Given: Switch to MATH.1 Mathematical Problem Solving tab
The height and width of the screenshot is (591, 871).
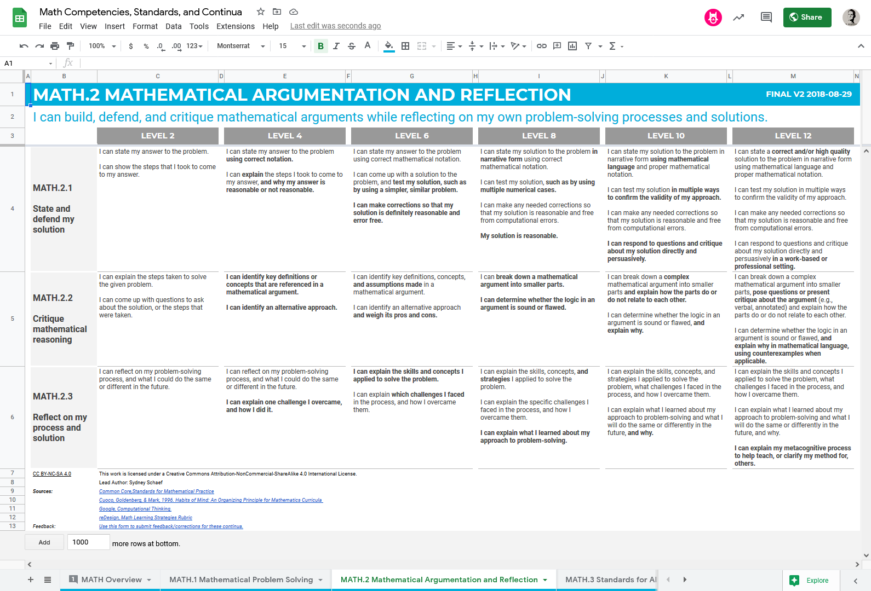Looking at the screenshot, I should coord(241,580).
